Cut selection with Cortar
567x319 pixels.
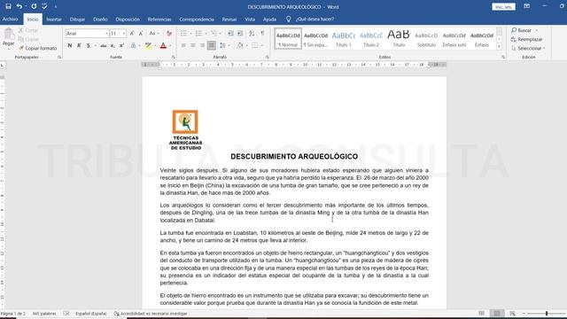click(28, 30)
